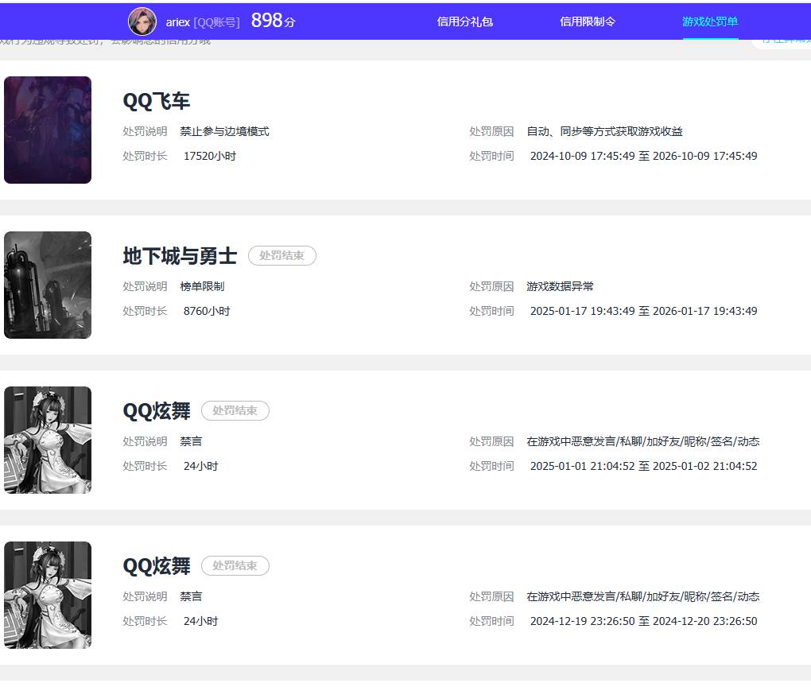Click 处罚结束 badge next to 地下城与勇士
The width and height of the screenshot is (811, 687).
pyautogui.click(x=282, y=256)
